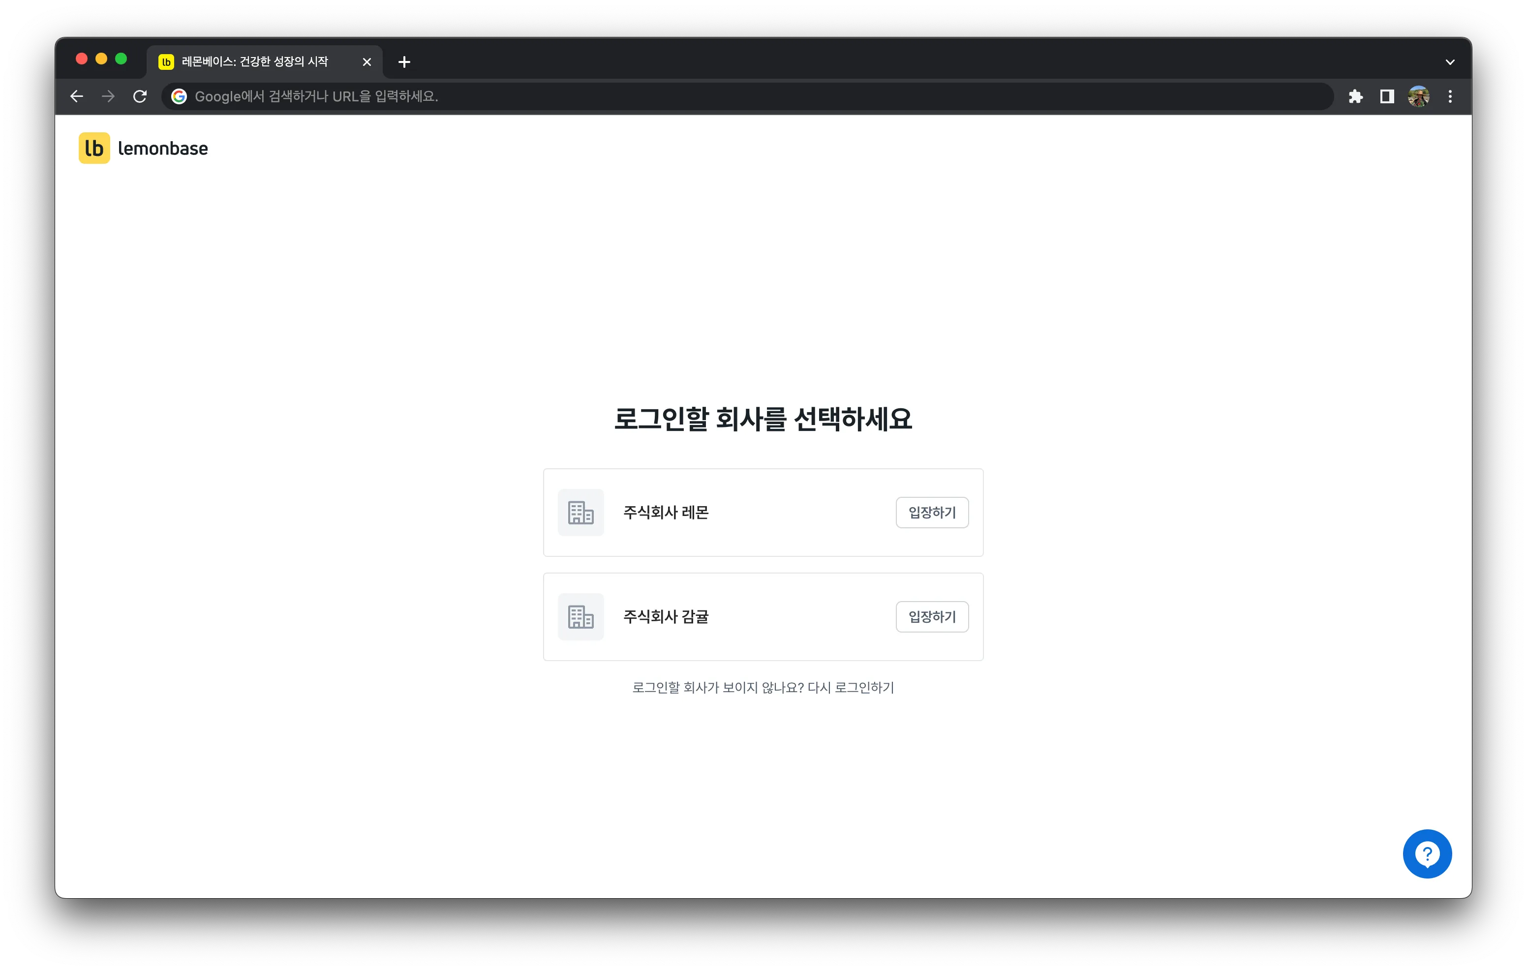Click the lb favicon on the tab
1527x971 pixels.
[x=166, y=61]
